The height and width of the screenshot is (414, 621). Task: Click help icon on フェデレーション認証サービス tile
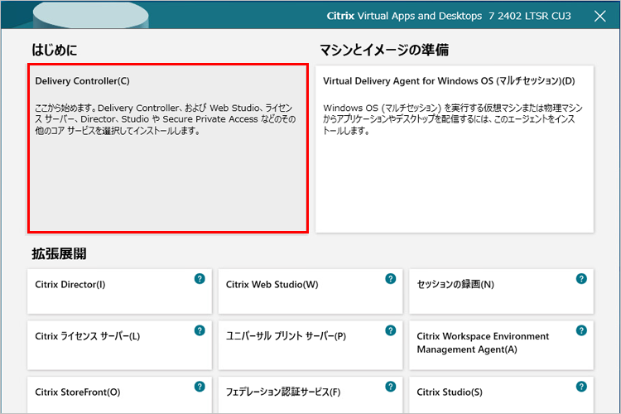tap(391, 387)
